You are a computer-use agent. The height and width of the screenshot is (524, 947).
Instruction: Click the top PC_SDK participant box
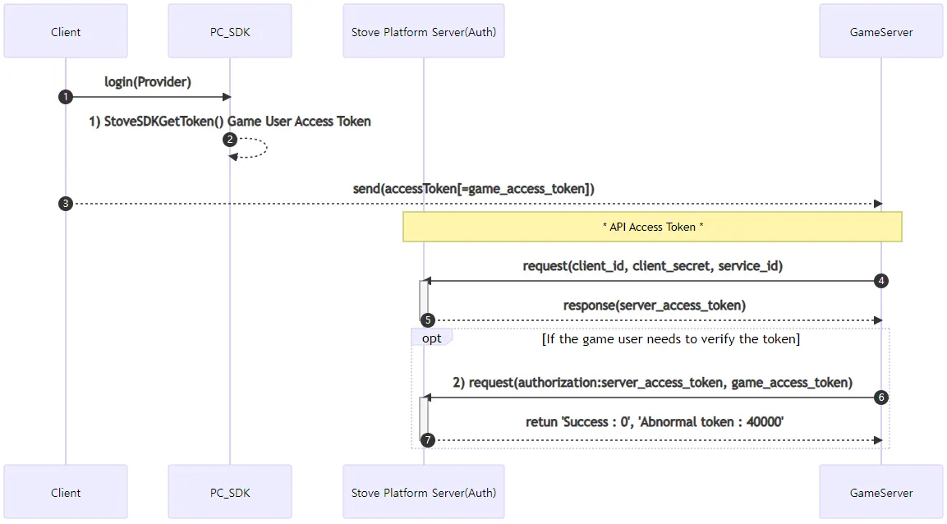(x=230, y=31)
